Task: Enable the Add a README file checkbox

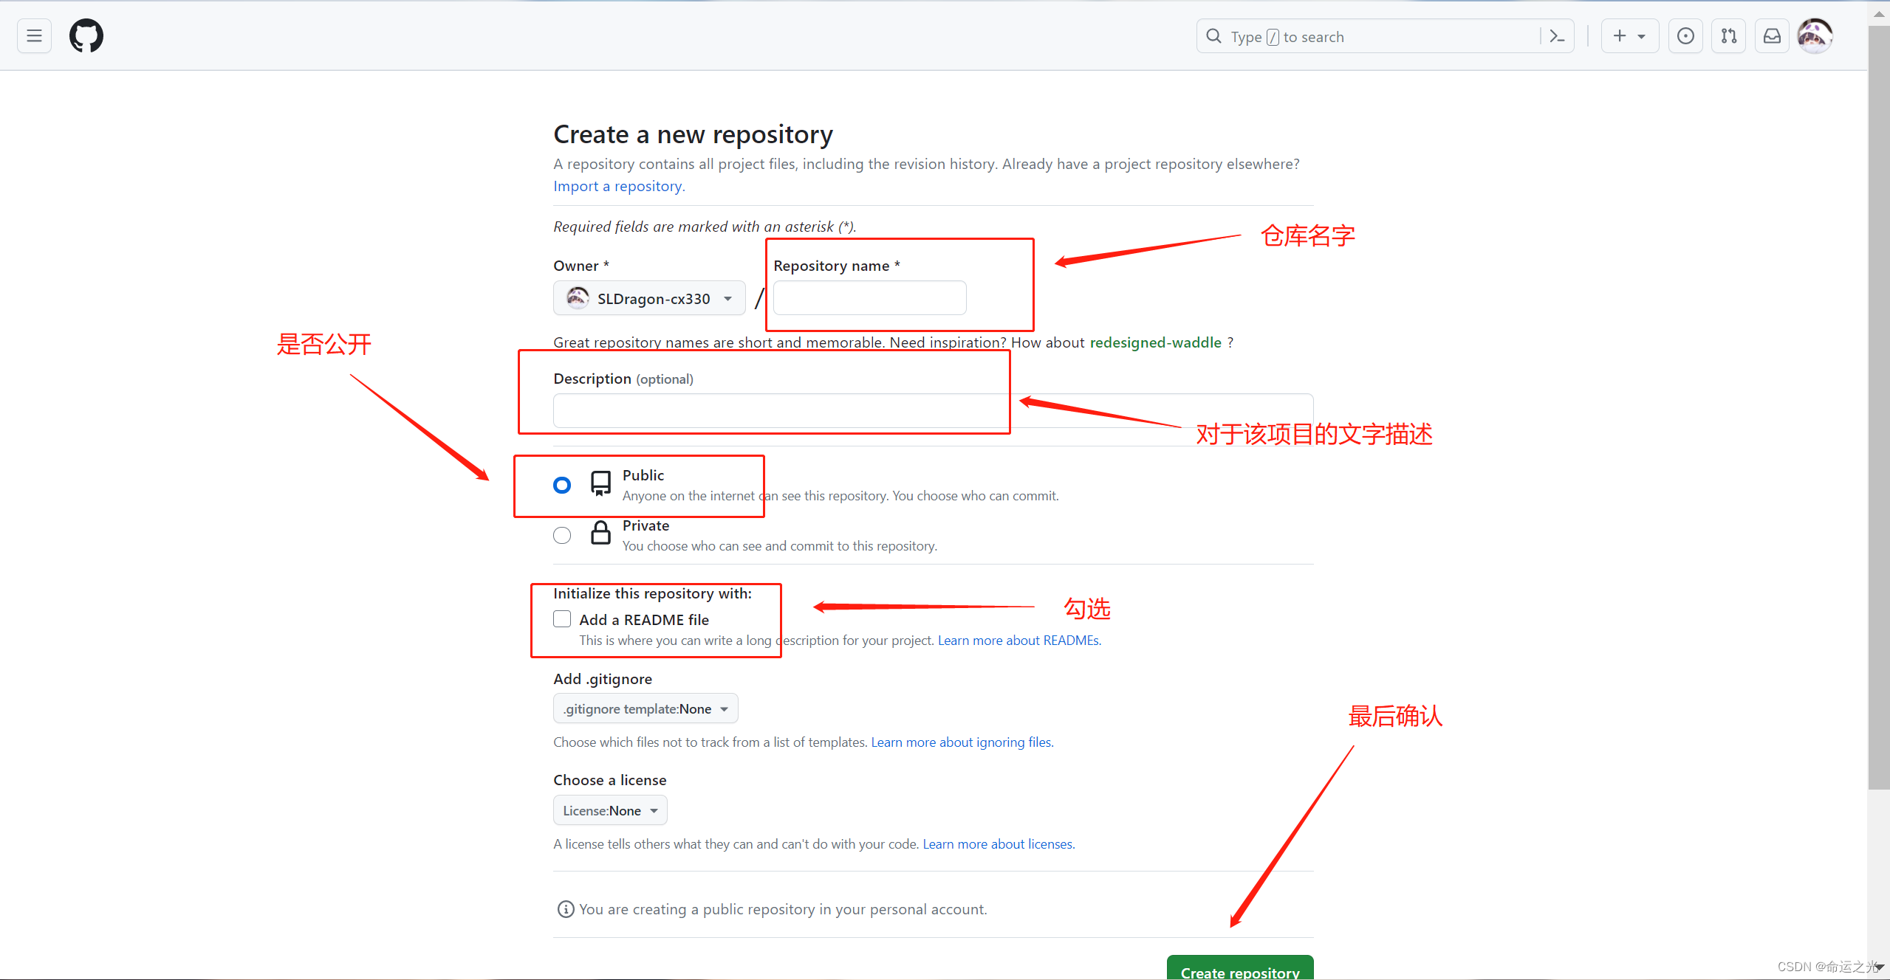Action: (x=562, y=619)
